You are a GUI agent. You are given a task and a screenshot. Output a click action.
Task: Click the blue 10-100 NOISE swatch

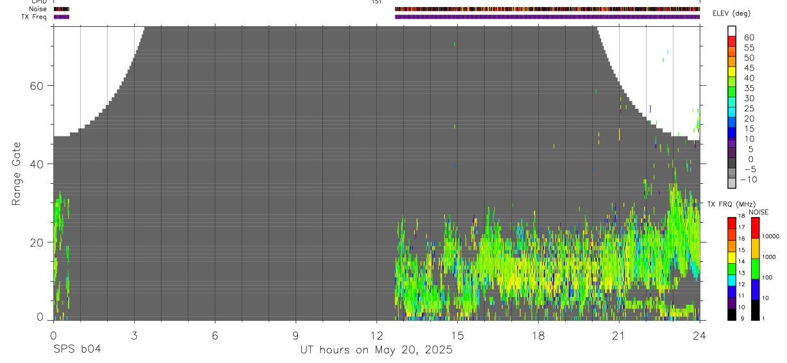755,289
